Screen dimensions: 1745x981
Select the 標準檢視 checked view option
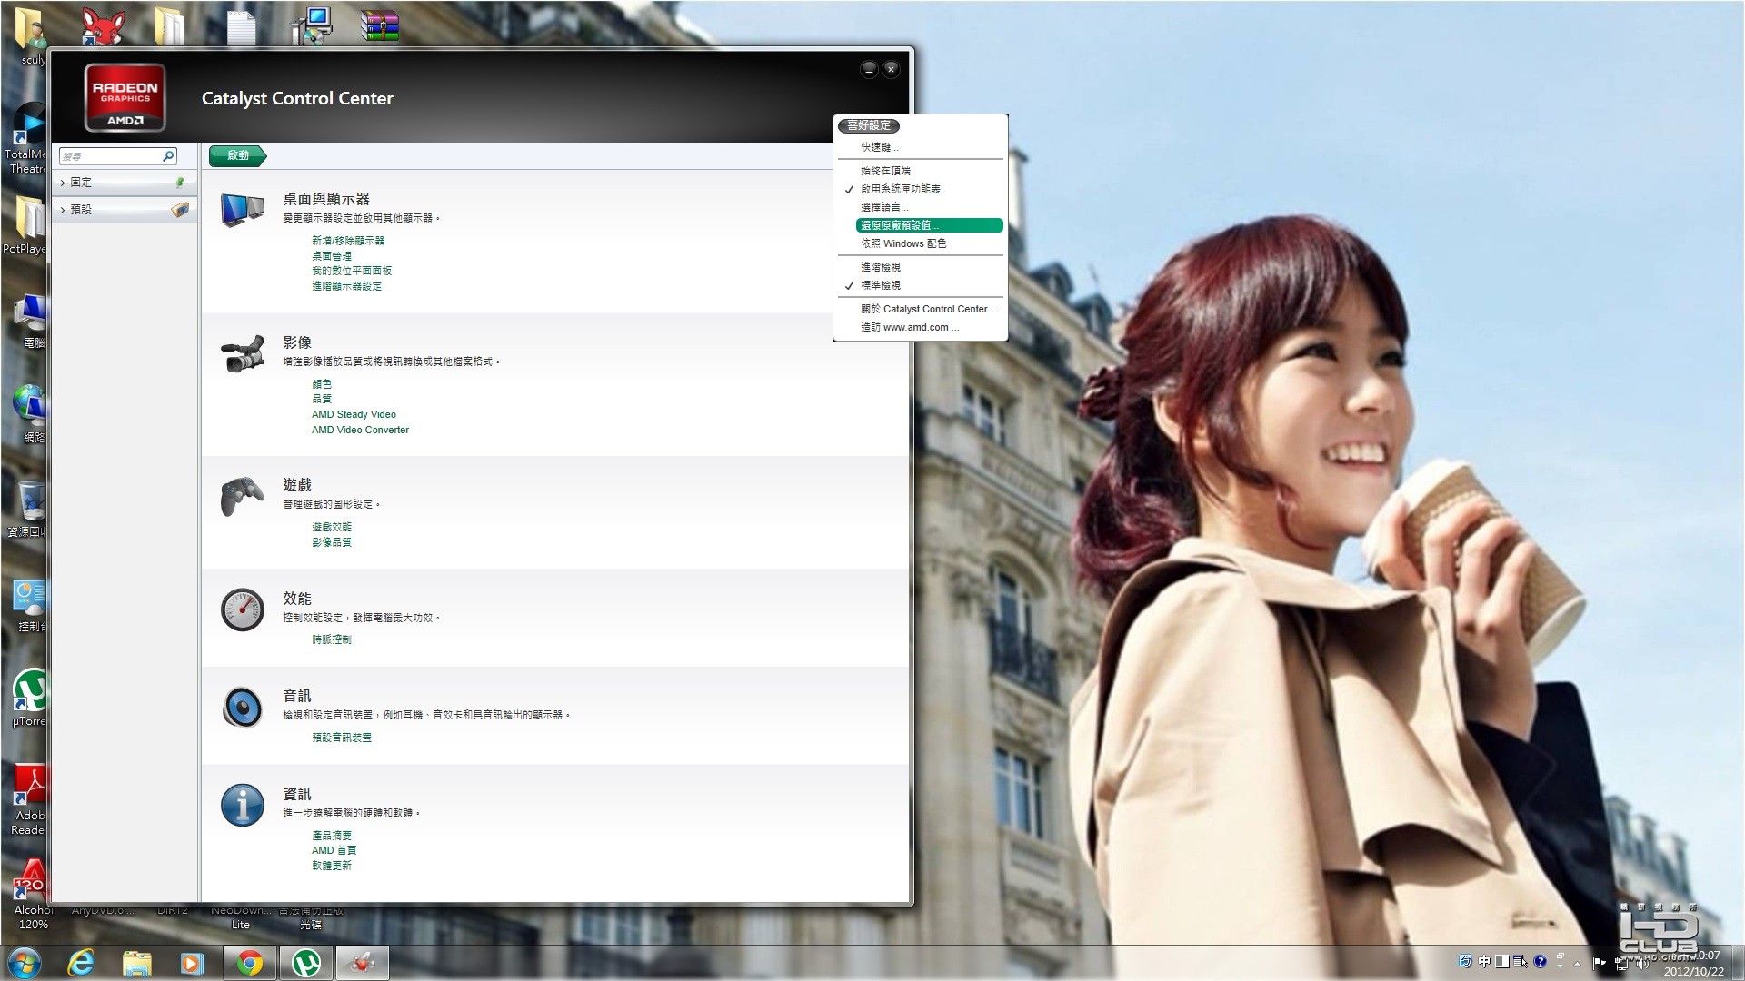pyautogui.click(x=880, y=285)
